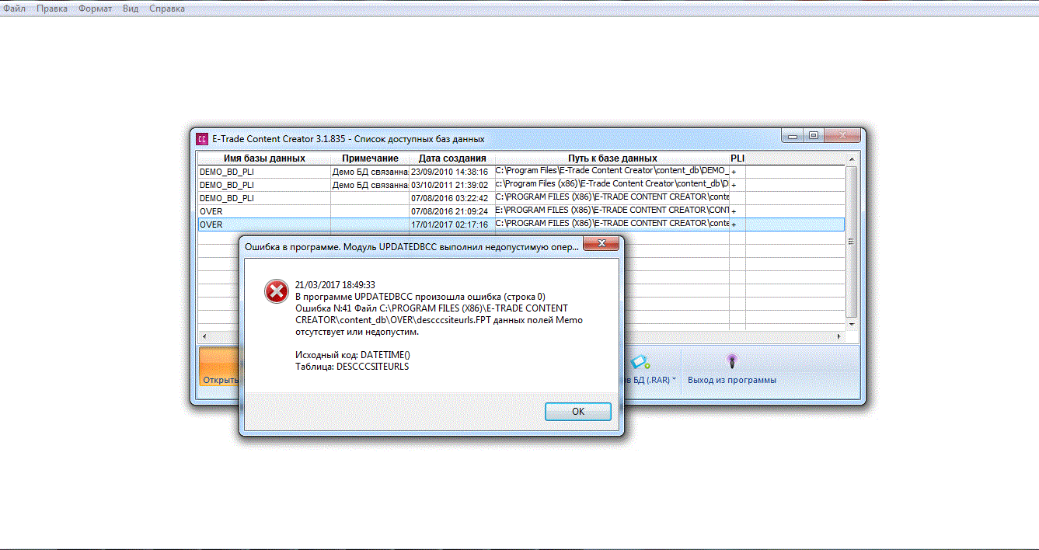Click the scroll-down arrow of database list
The width and height of the screenshot is (1039, 550).
pyautogui.click(x=851, y=323)
